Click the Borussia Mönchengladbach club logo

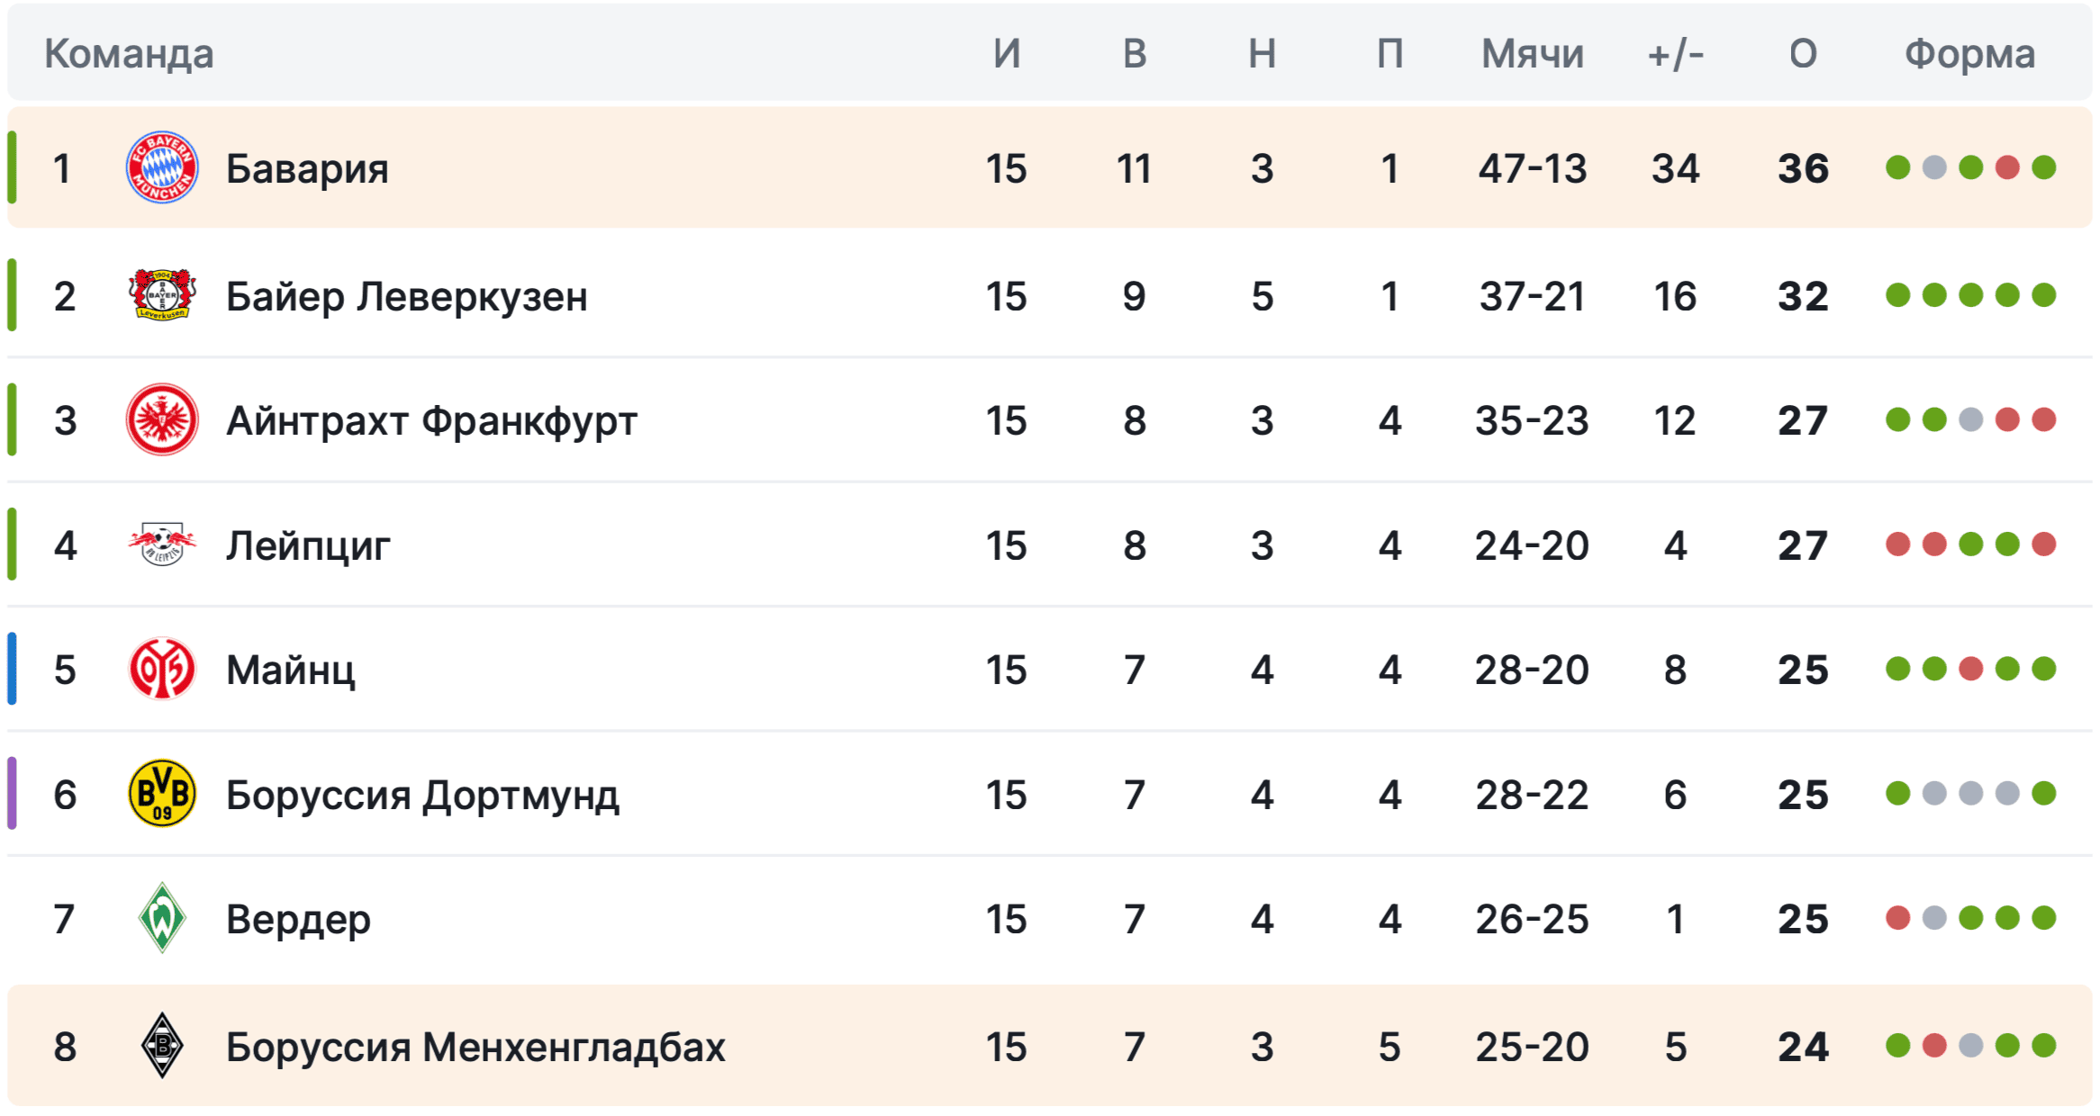pos(162,1046)
